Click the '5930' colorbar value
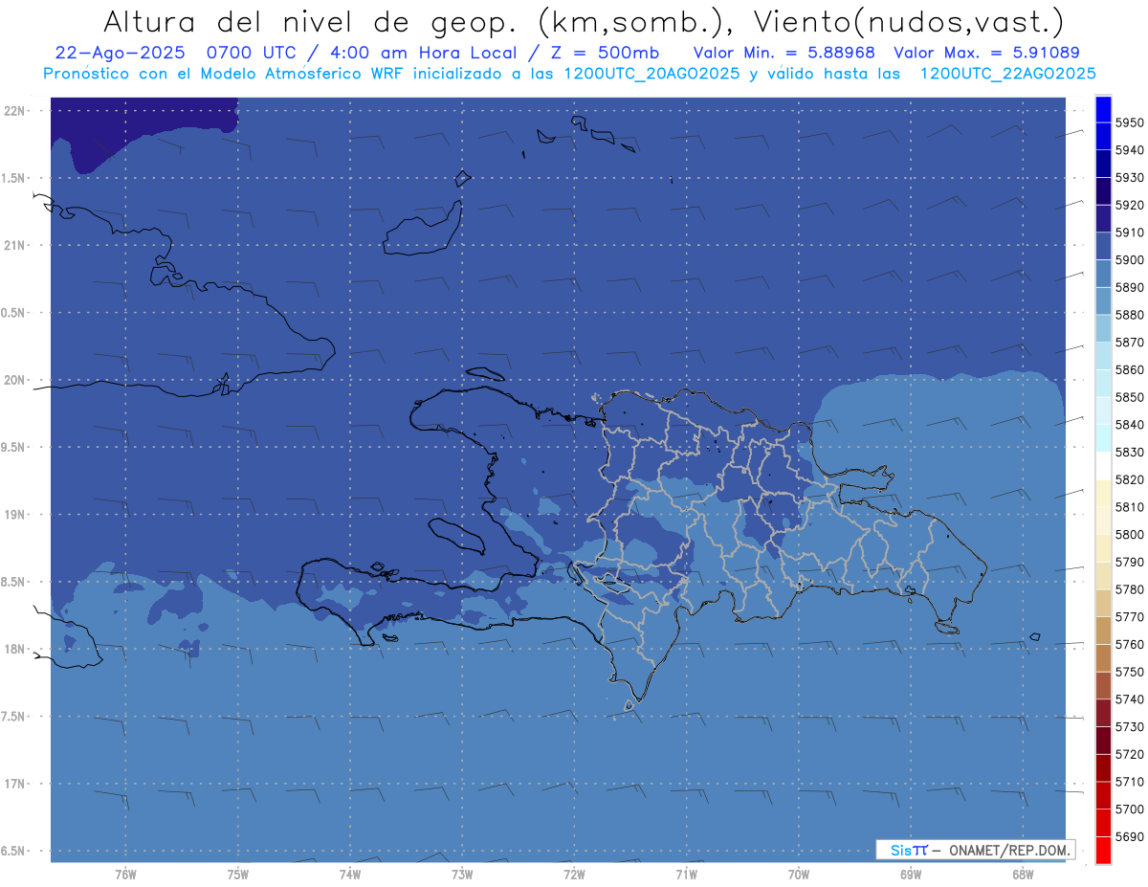The width and height of the screenshot is (1148, 887). (x=1129, y=177)
